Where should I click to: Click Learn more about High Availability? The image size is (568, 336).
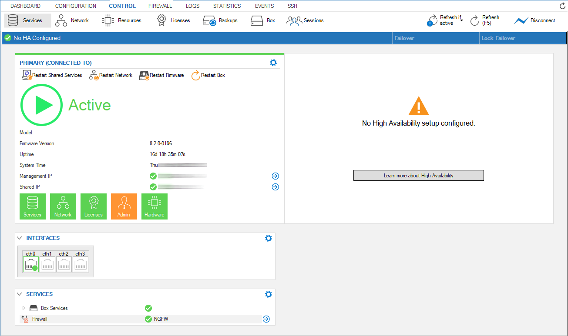[x=418, y=176]
